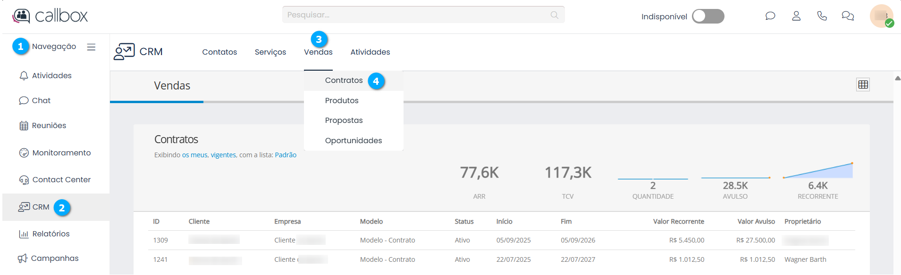901x275 pixels.
Task: Toggle the Indisponível availability switch
Action: [707, 16]
